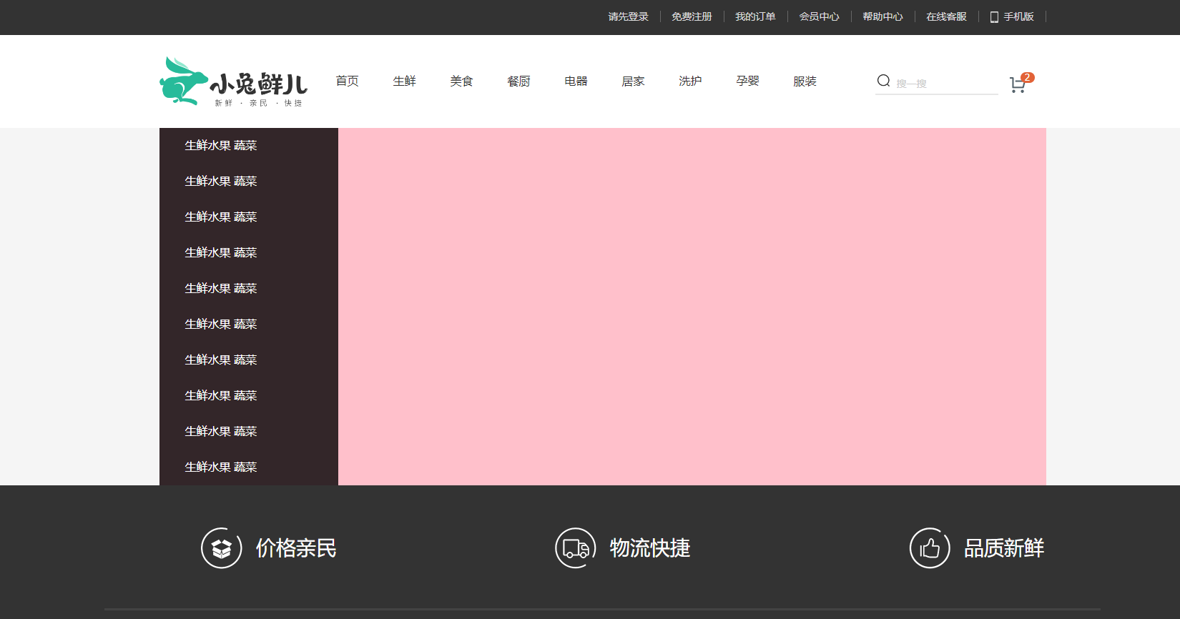Select the 居家 nav item
The image size is (1180, 619).
634,81
